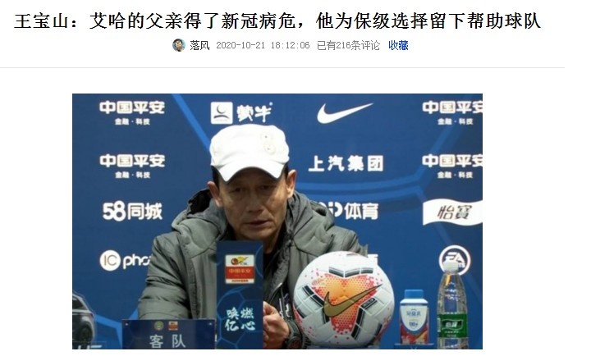Image resolution: width=591 pixels, height=356 pixels.
Task: Click the EA Sports circular logo
Action: (x=455, y=259)
